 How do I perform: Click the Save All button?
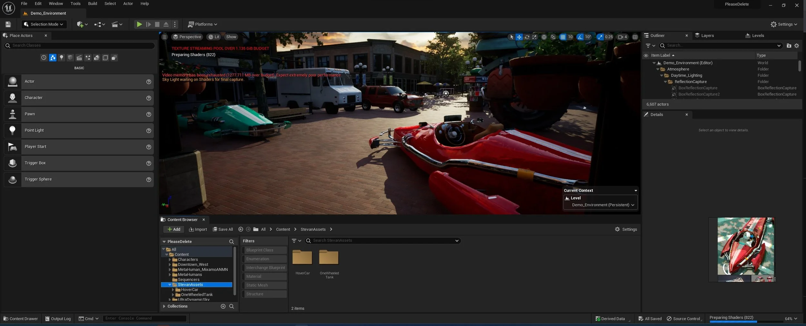pos(223,229)
